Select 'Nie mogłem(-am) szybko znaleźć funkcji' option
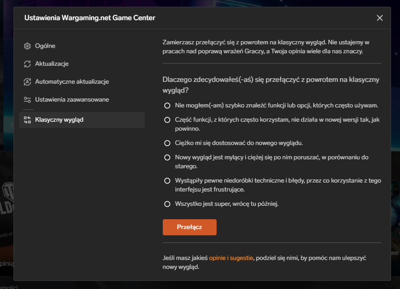The image size is (400, 289). tap(167, 106)
